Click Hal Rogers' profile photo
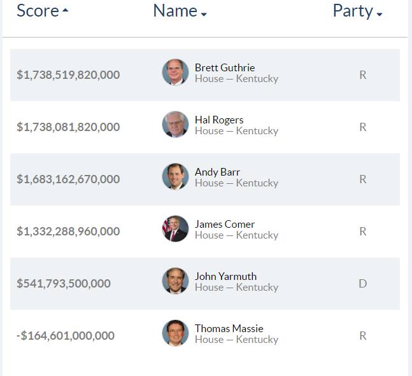412x376 pixels. (x=175, y=125)
